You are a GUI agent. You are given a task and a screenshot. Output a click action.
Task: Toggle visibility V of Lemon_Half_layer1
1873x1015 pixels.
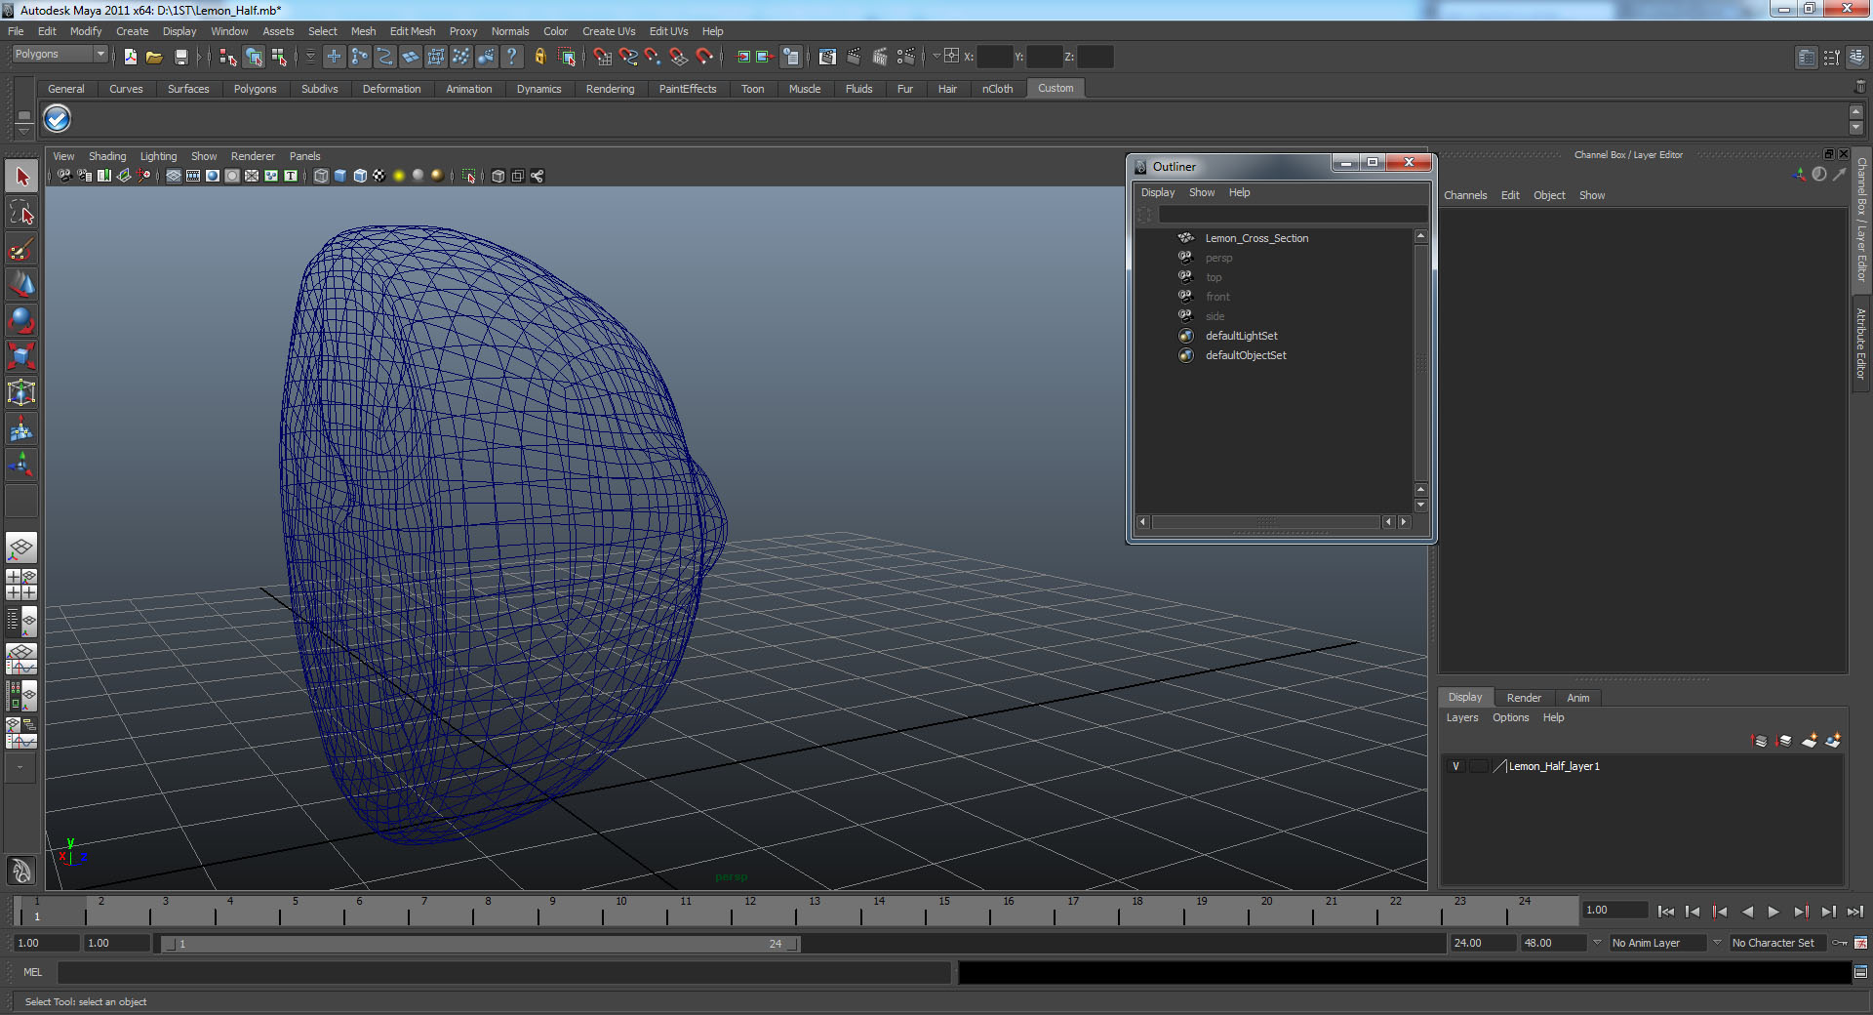(1456, 766)
